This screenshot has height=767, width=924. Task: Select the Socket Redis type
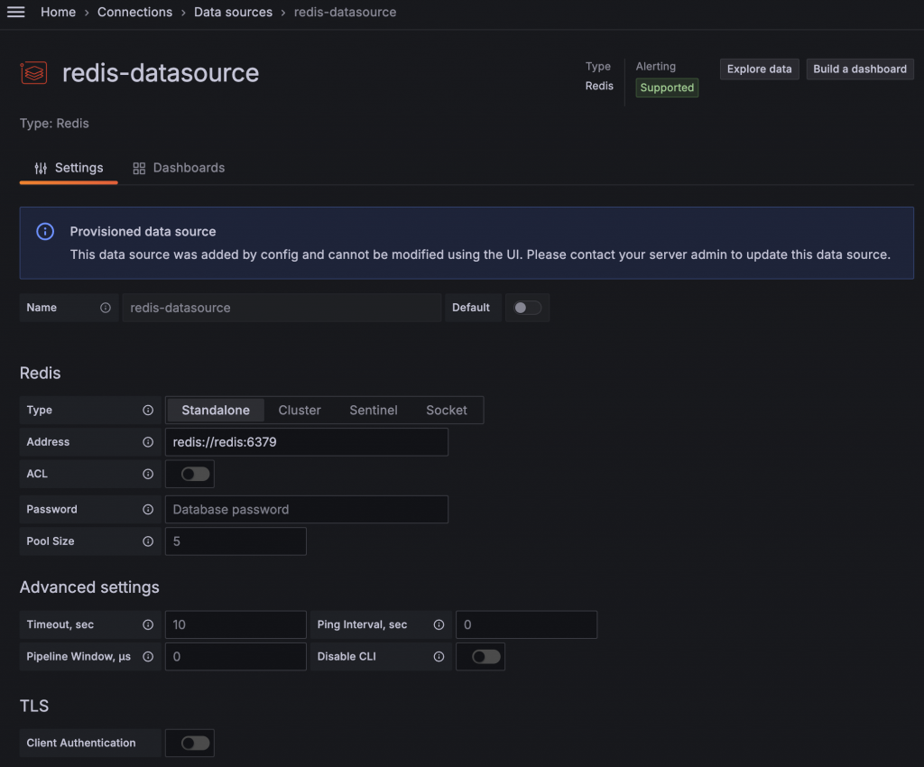pos(446,410)
